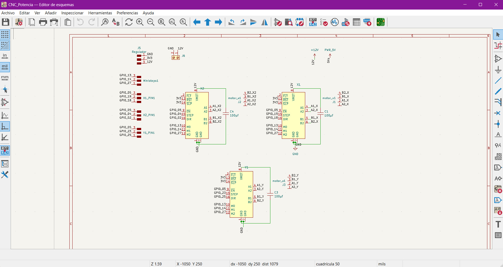Screen dimensions: 503x267
Task: Choose the add power symbol tool
Action: pos(498,70)
